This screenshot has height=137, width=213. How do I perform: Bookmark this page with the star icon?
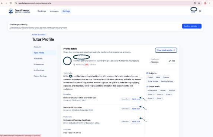pos(199,3)
